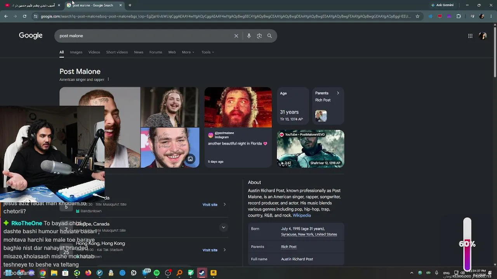This screenshot has width=497, height=279.
Task: Open the Rich Post parent photo
Action: (x=321, y=116)
